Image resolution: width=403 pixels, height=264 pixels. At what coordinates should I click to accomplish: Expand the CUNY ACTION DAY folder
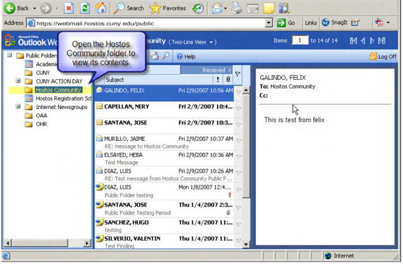[x=18, y=81]
